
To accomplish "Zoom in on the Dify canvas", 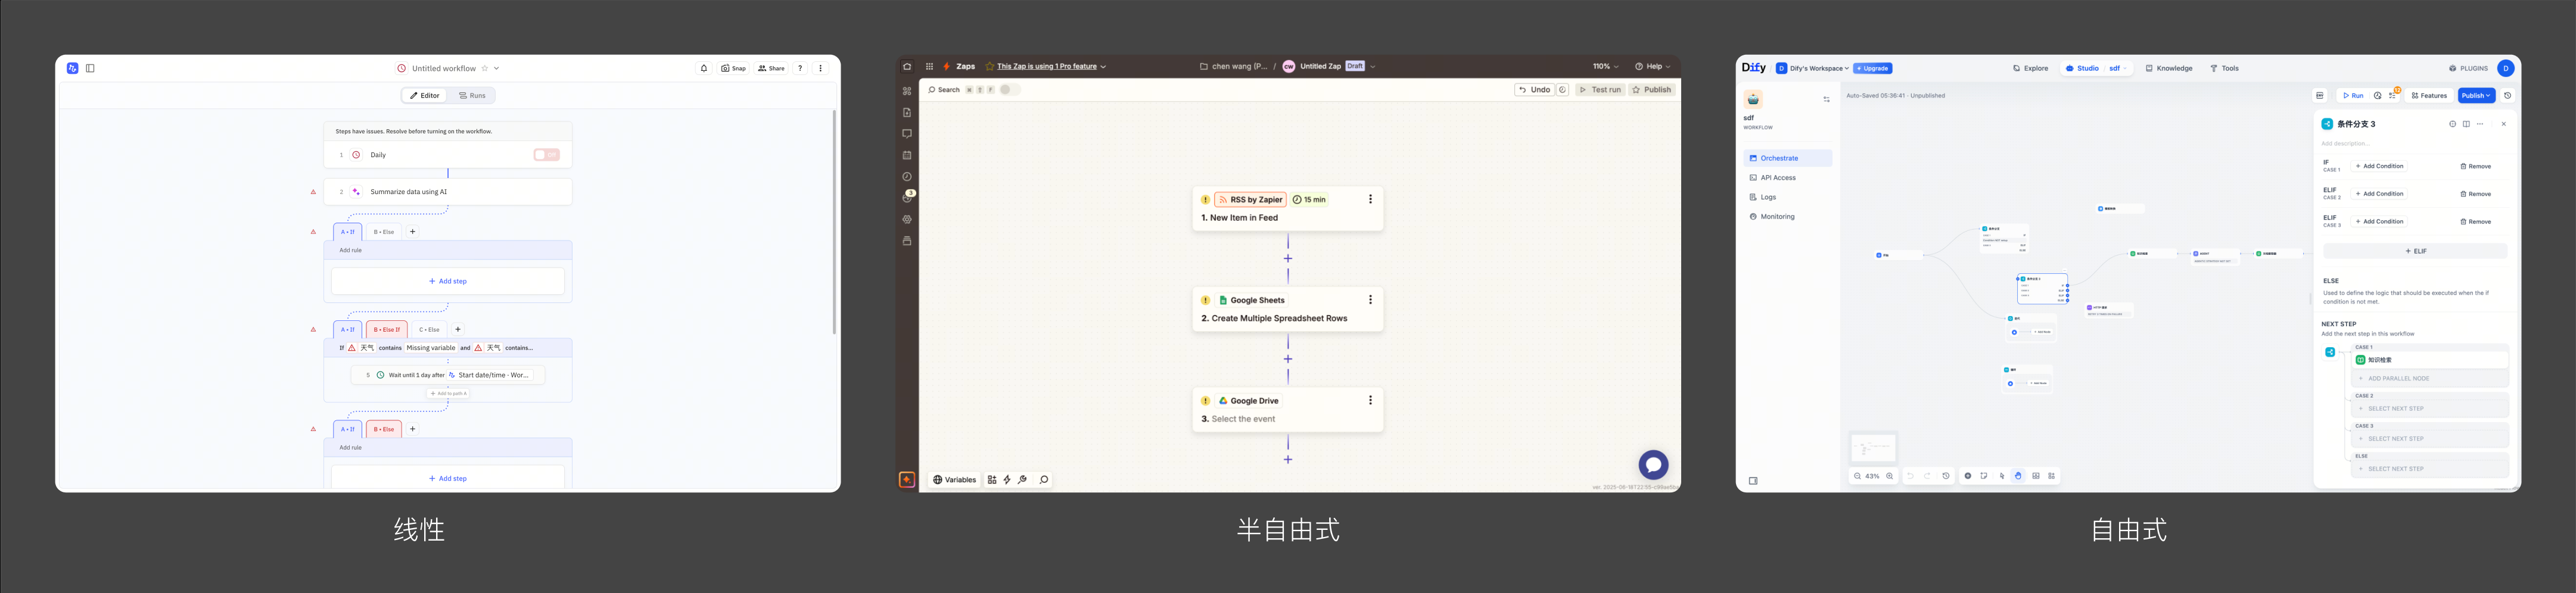I will click(1889, 476).
